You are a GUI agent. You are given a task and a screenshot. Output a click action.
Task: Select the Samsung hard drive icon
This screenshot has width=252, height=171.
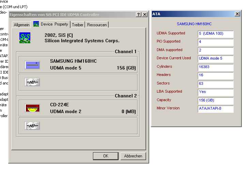pos(33,65)
